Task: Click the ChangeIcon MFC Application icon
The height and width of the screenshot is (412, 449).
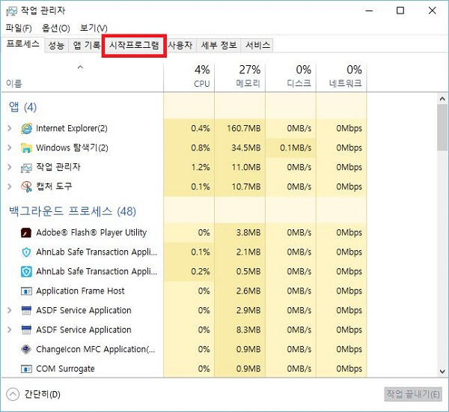Action: pos(26,349)
